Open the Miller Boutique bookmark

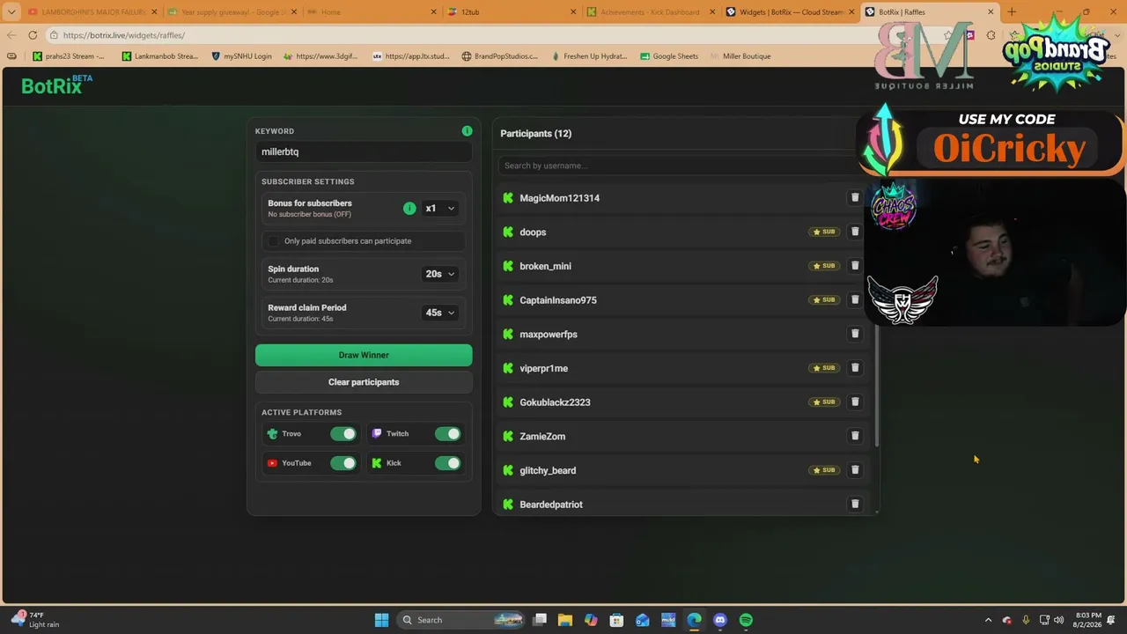coord(740,56)
